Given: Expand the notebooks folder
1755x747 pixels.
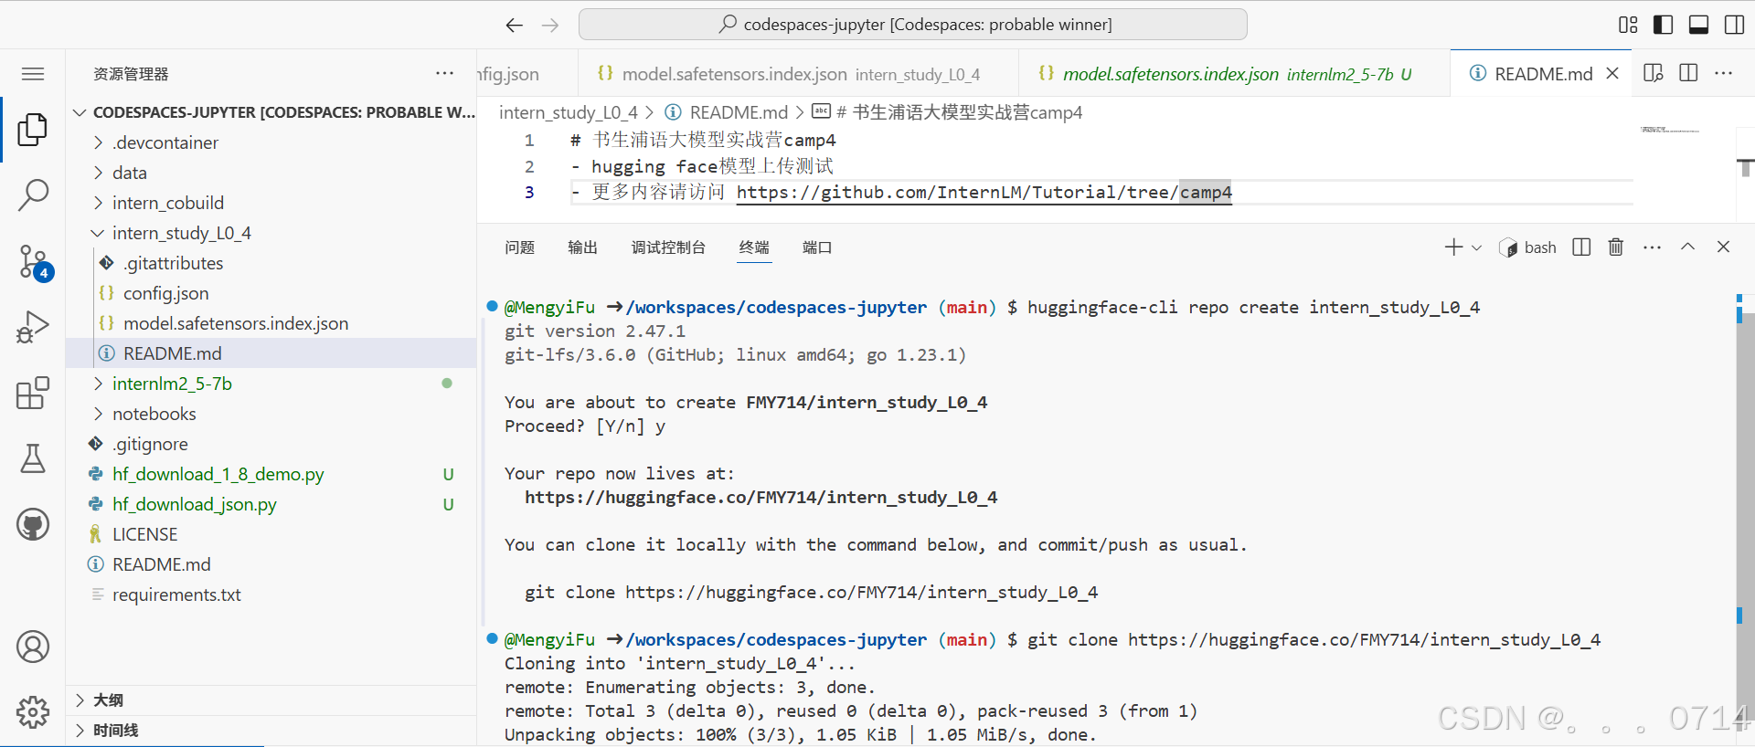Looking at the screenshot, I should pyautogui.click(x=271, y=414).
